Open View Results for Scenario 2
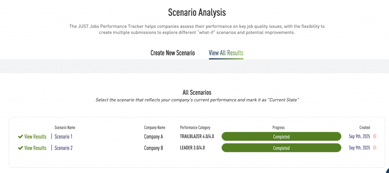This screenshot has width=389, height=173. click(35, 148)
